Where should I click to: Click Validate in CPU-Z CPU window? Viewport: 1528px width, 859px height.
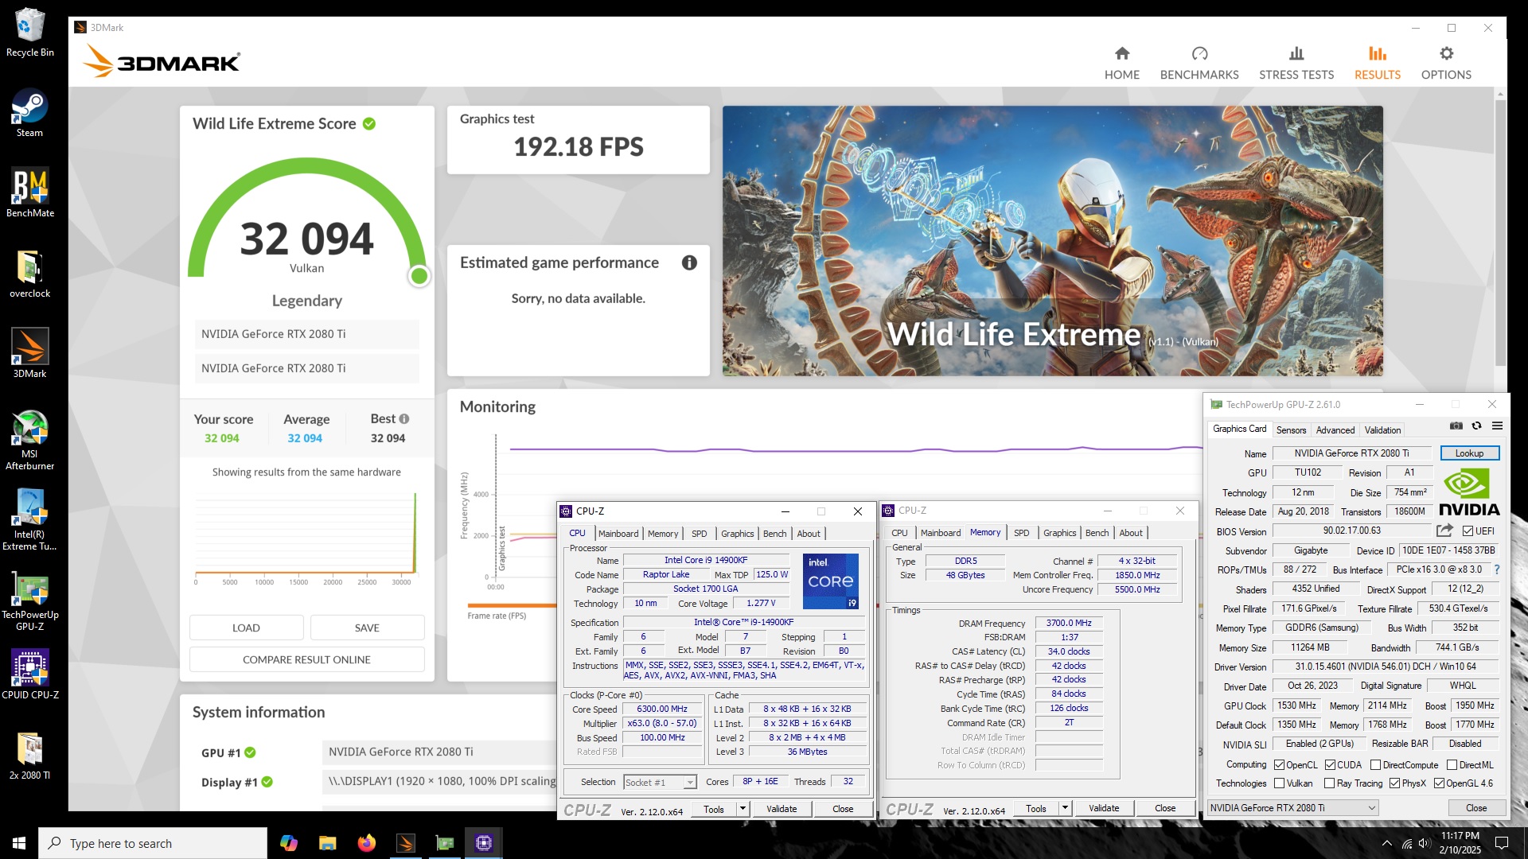[x=781, y=809]
